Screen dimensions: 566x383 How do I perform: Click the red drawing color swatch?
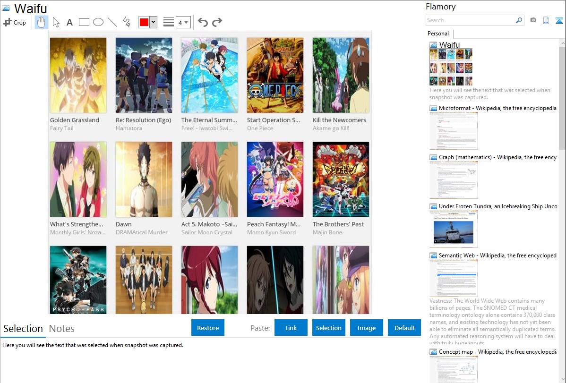144,22
